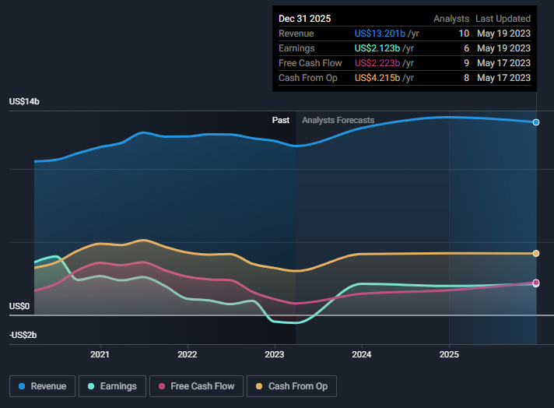Select the 2022 tick on the x-axis
Image resolution: width=554 pixels, height=408 pixels.
[188, 354]
